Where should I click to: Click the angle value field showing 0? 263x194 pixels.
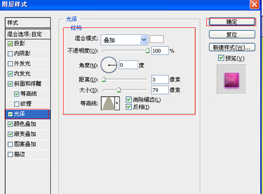point(128,65)
